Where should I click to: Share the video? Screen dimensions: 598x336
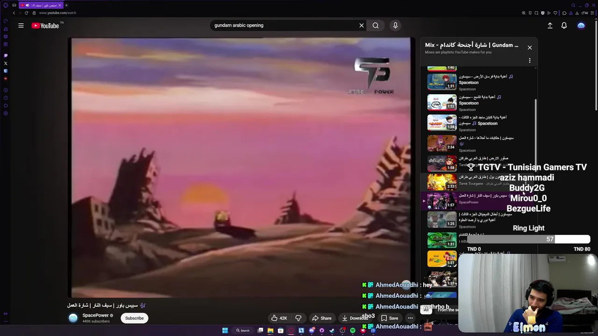(x=321, y=318)
